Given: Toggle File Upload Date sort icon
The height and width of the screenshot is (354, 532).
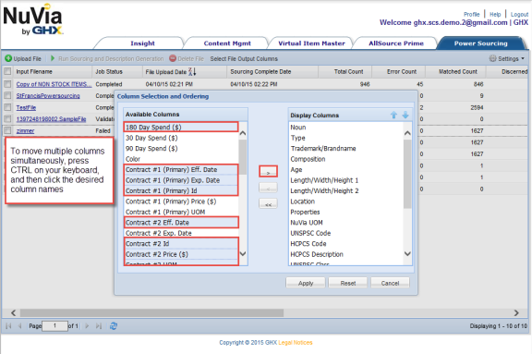Looking at the screenshot, I should (x=192, y=71).
